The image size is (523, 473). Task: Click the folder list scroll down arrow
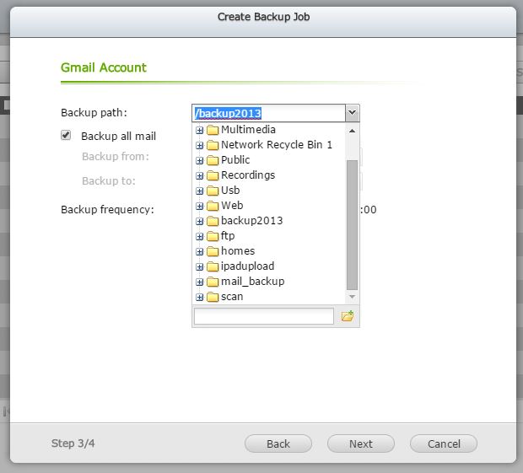[352, 296]
